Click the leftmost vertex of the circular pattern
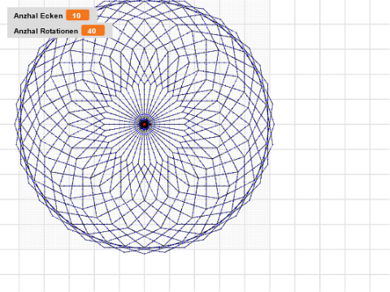 15,124
